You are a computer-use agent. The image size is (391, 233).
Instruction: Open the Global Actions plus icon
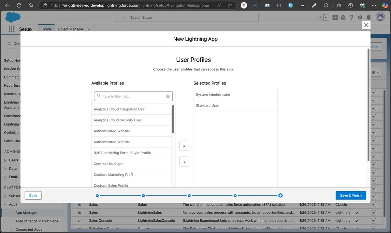(335, 18)
